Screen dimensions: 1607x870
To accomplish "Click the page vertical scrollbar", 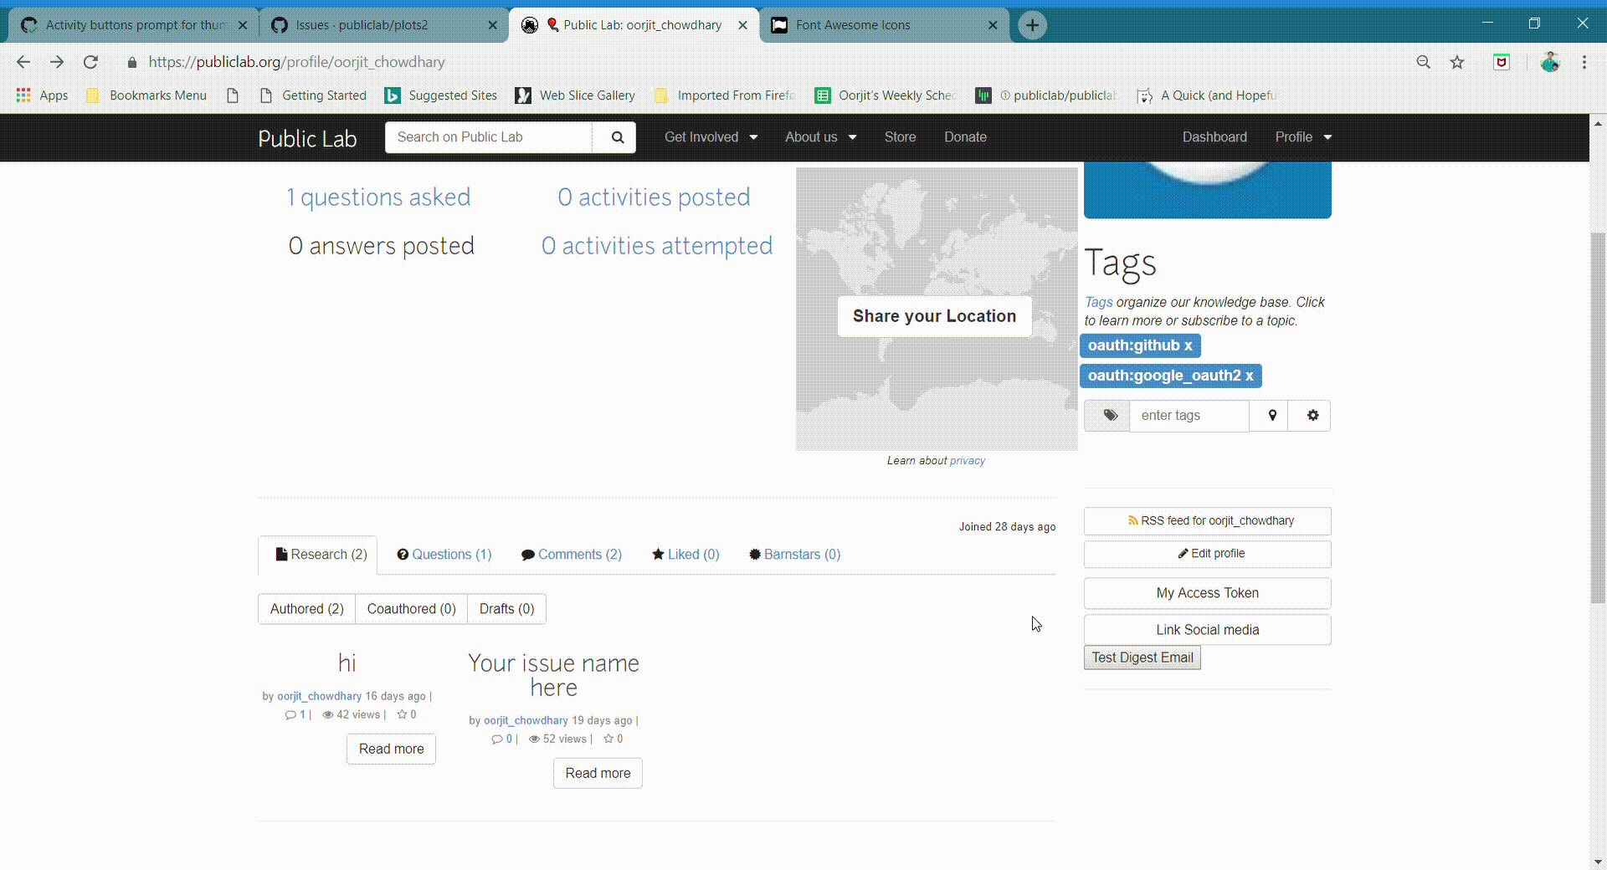I will (1598, 417).
